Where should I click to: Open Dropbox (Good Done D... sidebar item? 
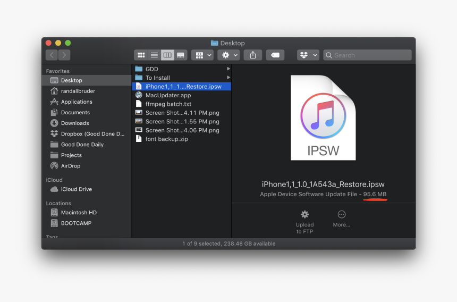pyautogui.click(x=87, y=134)
